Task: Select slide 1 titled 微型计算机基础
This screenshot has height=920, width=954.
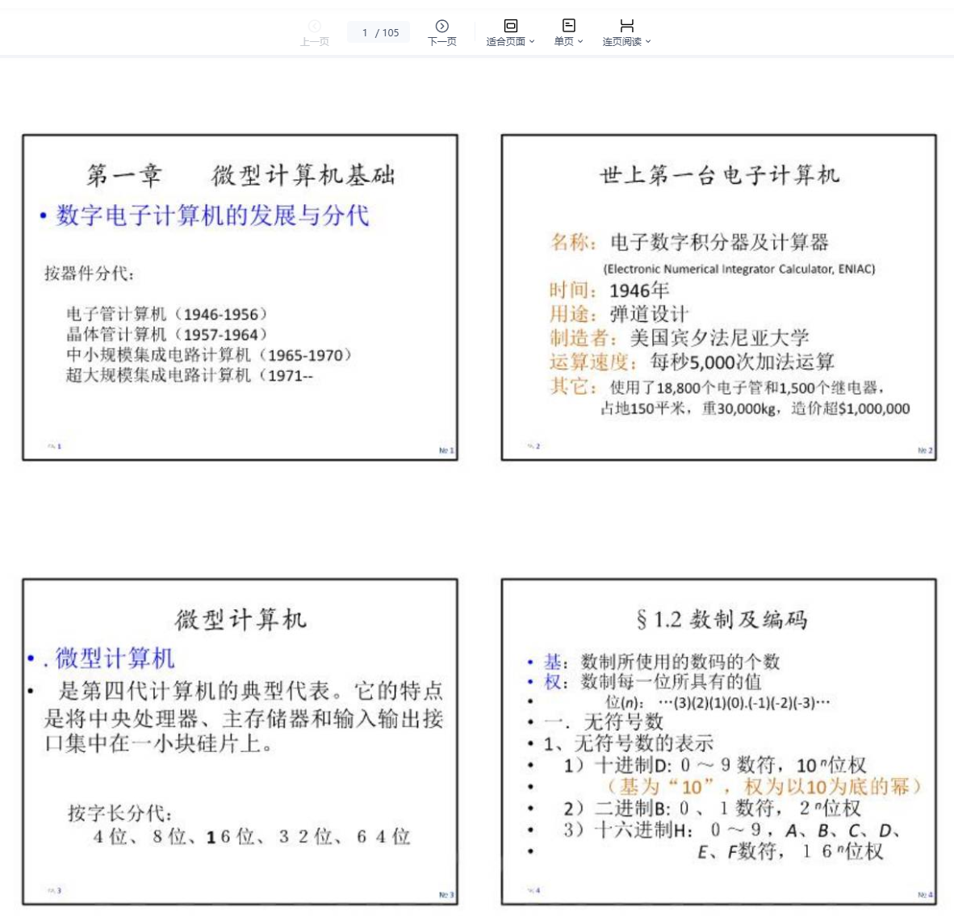Action: [x=240, y=298]
